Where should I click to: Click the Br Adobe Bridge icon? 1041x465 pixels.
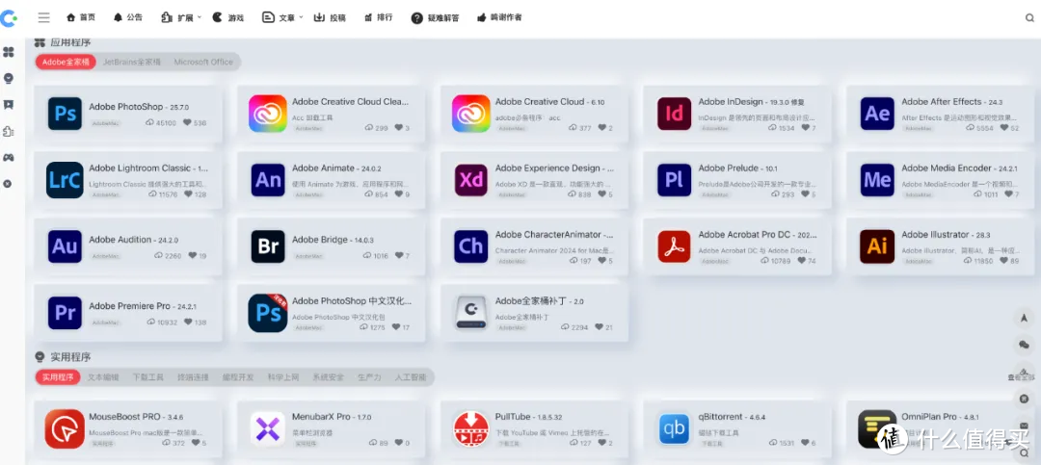(268, 246)
